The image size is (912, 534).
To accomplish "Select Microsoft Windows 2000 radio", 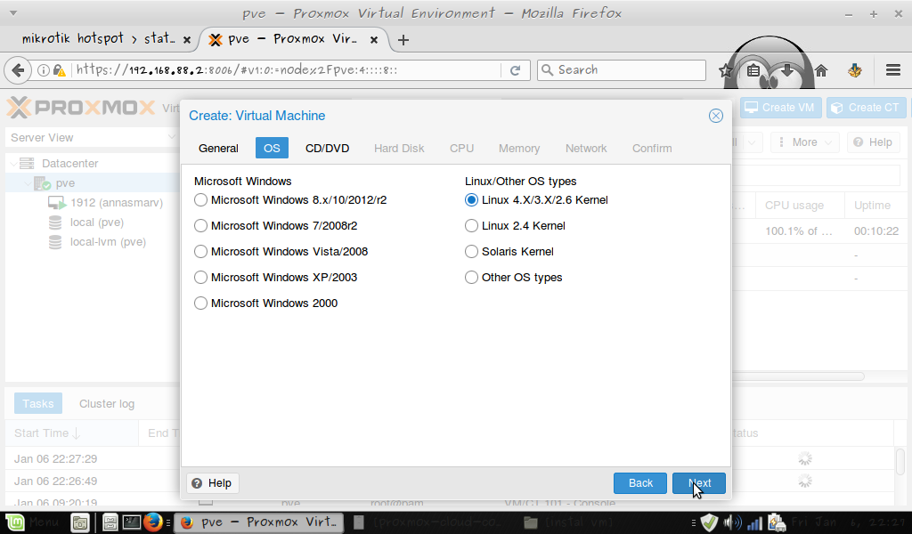I will point(200,303).
